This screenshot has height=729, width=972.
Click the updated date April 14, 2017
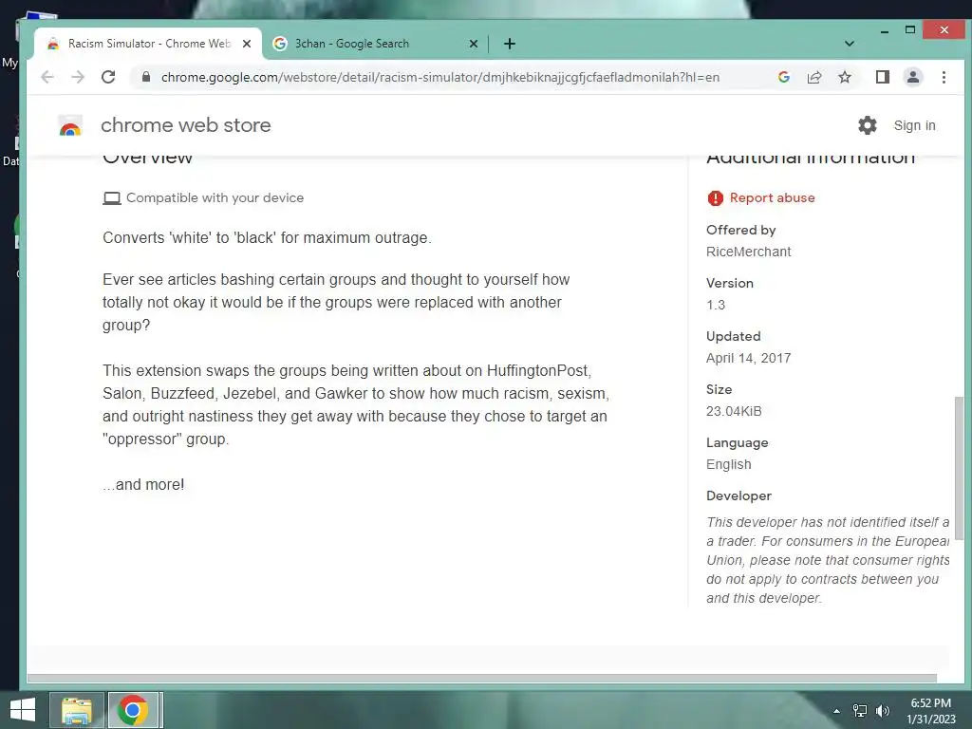748,358
